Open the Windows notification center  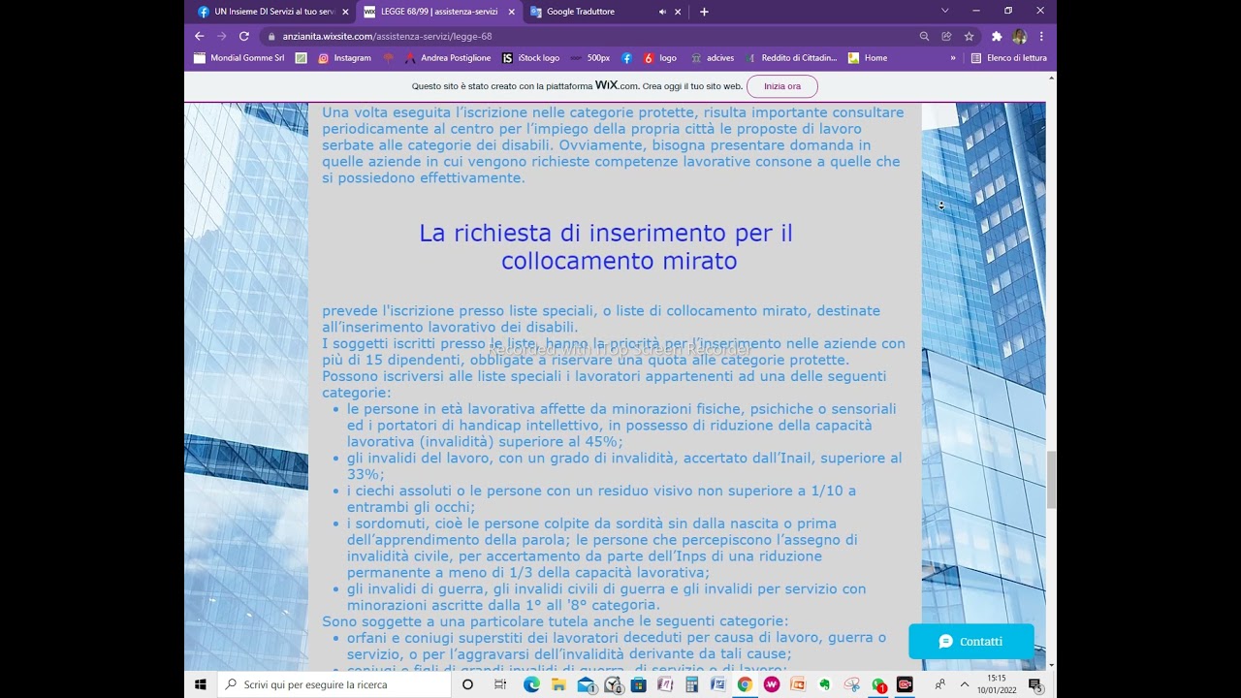[x=1035, y=684]
